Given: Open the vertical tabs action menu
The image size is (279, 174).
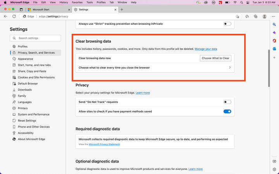Looking at the screenshot, I should click(x=21, y=10).
